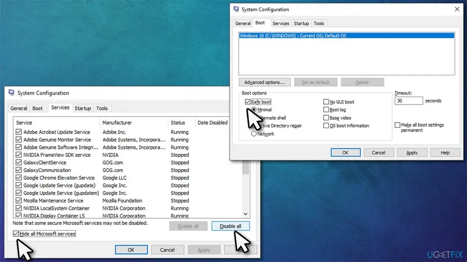The height and width of the screenshot is (262, 467).
Task: Select the Minimal safe boot option
Action: tap(254, 110)
